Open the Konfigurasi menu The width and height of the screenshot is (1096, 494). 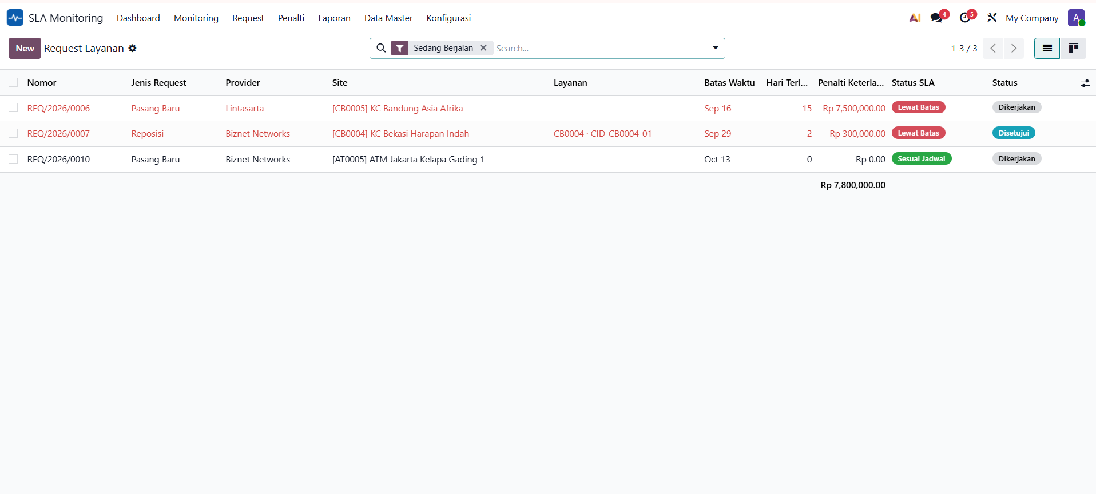pos(448,18)
